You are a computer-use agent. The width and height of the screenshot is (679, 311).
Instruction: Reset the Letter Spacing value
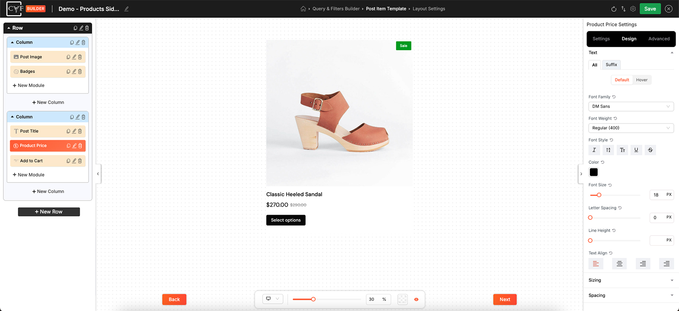tap(620, 208)
